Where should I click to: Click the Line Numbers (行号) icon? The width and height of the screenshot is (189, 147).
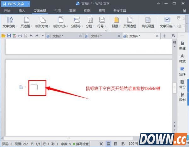pos(102,20)
